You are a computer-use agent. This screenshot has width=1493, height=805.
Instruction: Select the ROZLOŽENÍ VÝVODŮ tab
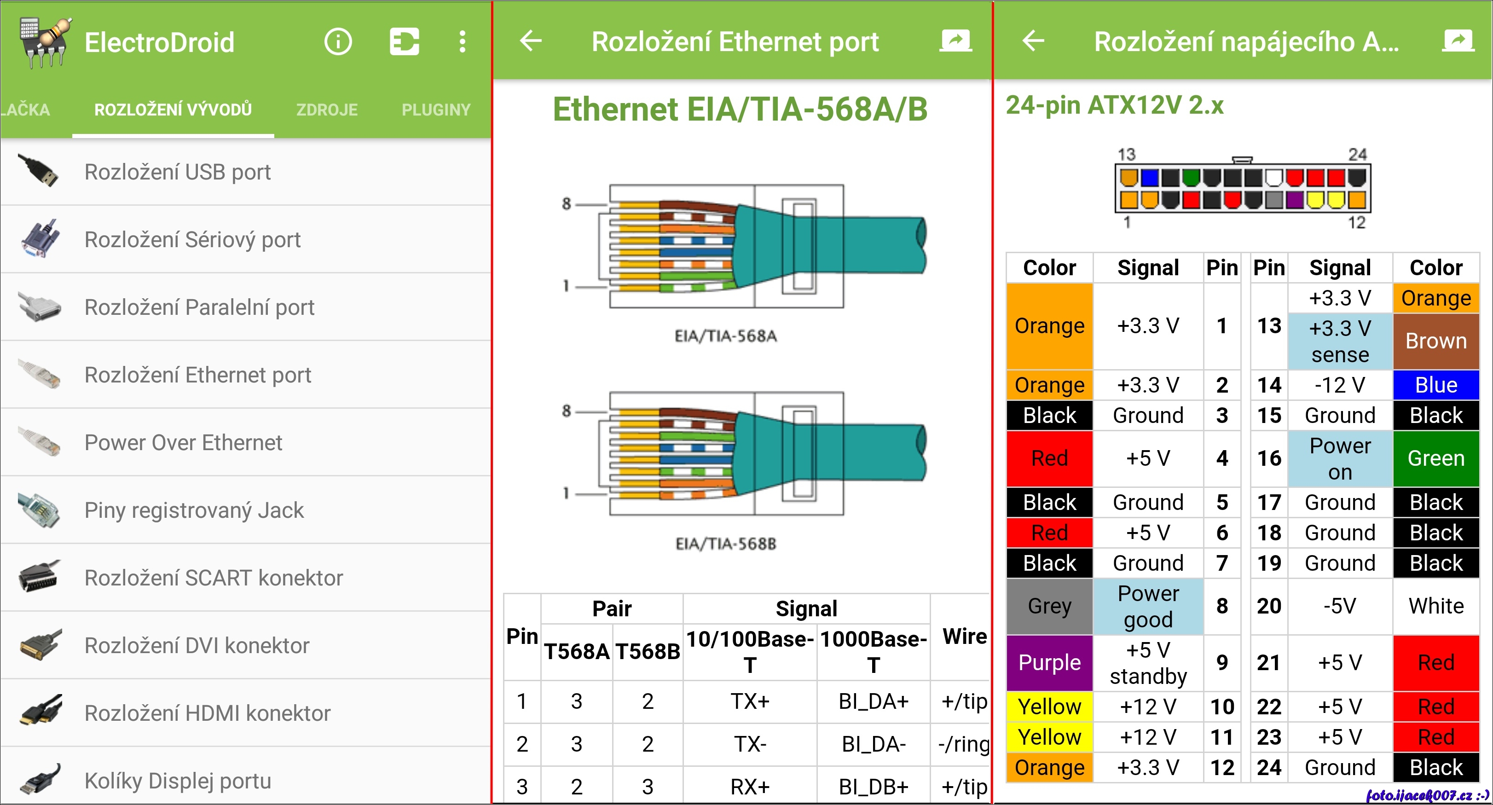173,110
